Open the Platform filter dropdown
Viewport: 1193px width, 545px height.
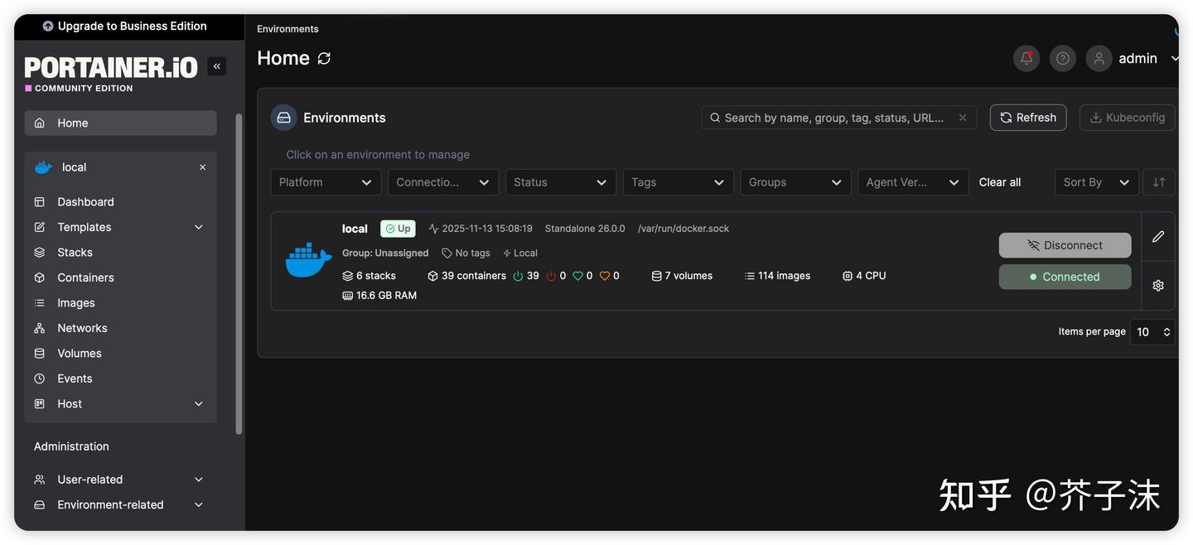point(325,181)
